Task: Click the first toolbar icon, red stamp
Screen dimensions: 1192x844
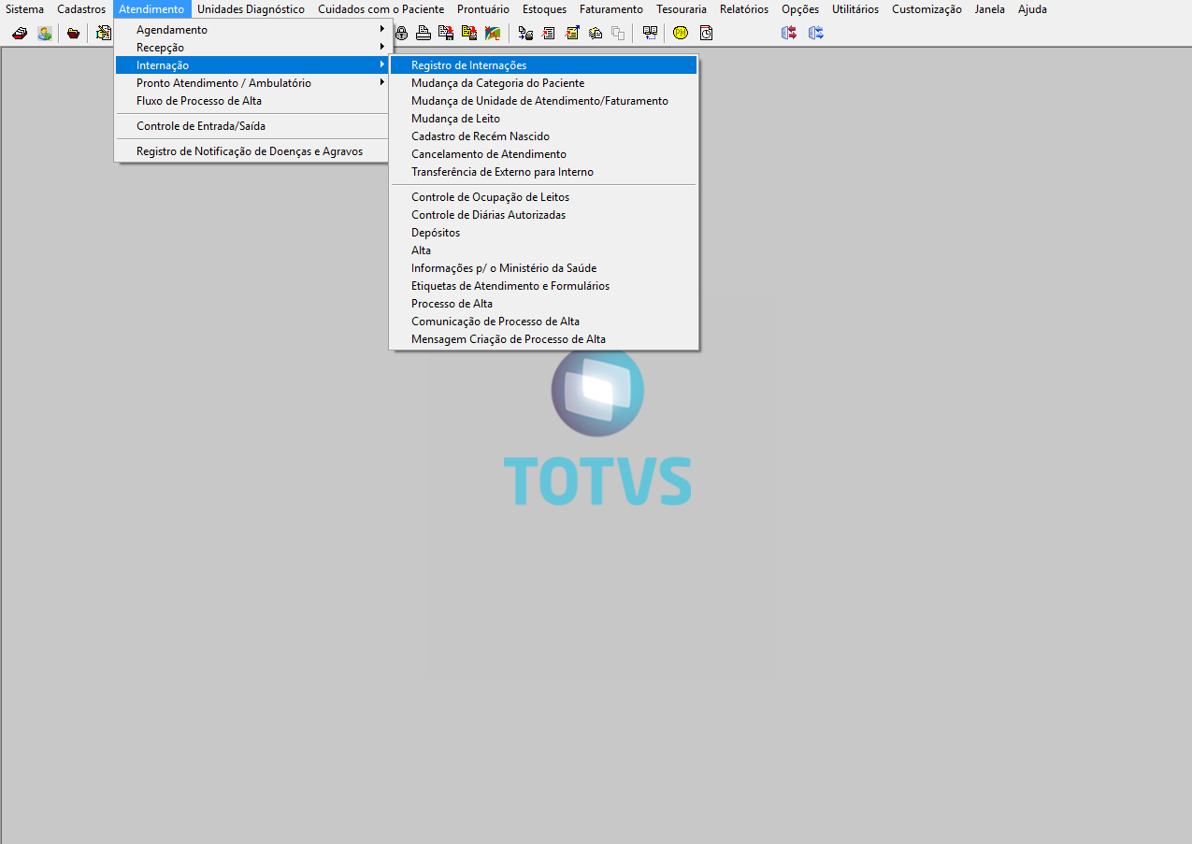Action: tap(19, 33)
